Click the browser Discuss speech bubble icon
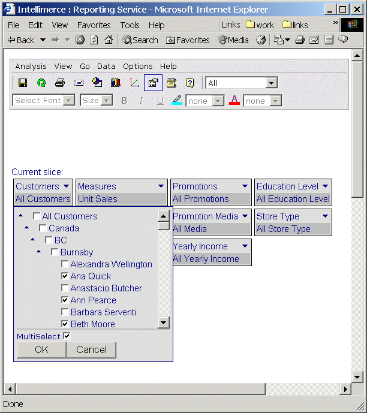Image resolution: width=367 pixels, height=413 pixels. [343, 40]
